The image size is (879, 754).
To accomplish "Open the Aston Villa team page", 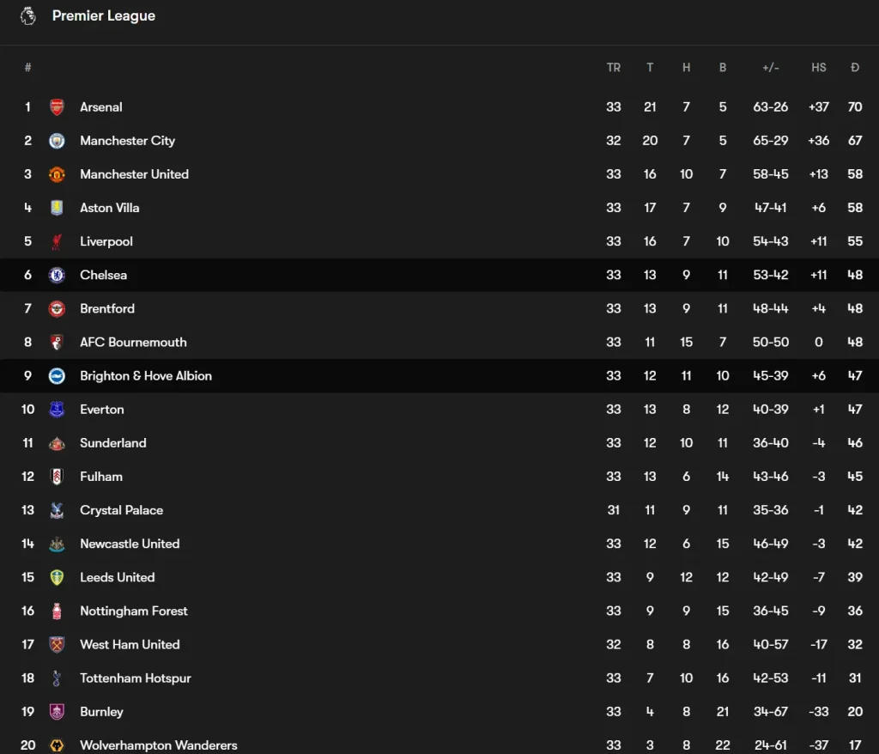I will click(x=110, y=207).
